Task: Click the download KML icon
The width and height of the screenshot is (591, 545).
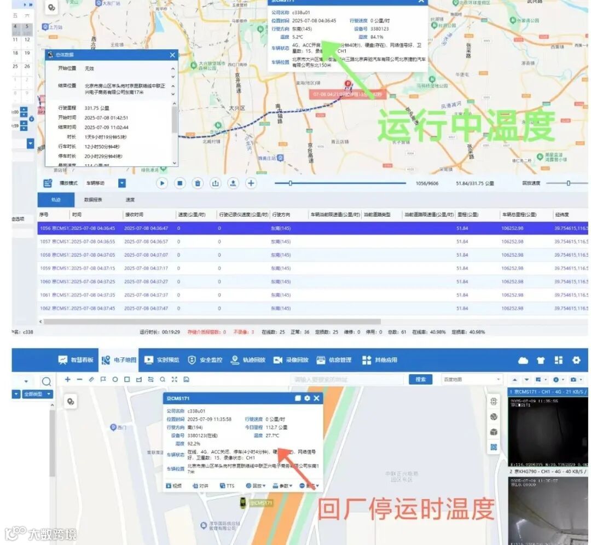Action: (x=233, y=183)
